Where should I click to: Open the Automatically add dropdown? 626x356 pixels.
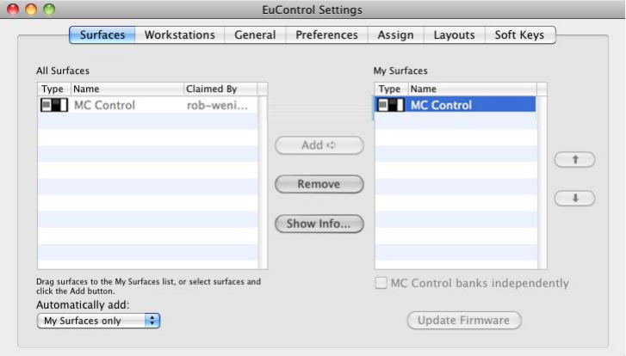coord(99,321)
